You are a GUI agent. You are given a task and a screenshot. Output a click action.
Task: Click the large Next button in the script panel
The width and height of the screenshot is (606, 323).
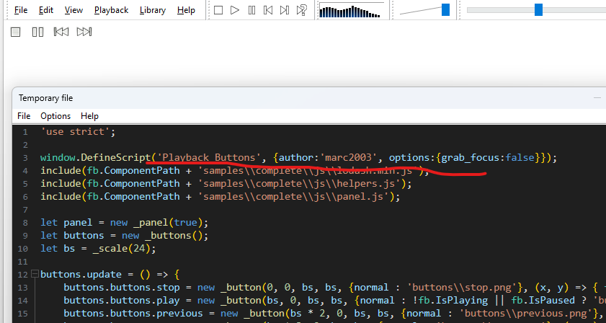pyautogui.click(x=84, y=32)
